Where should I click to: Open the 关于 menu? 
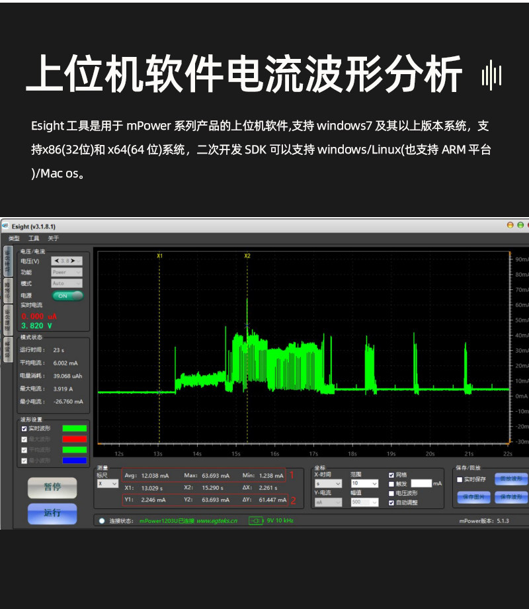pyautogui.click(x=53, y=238)
